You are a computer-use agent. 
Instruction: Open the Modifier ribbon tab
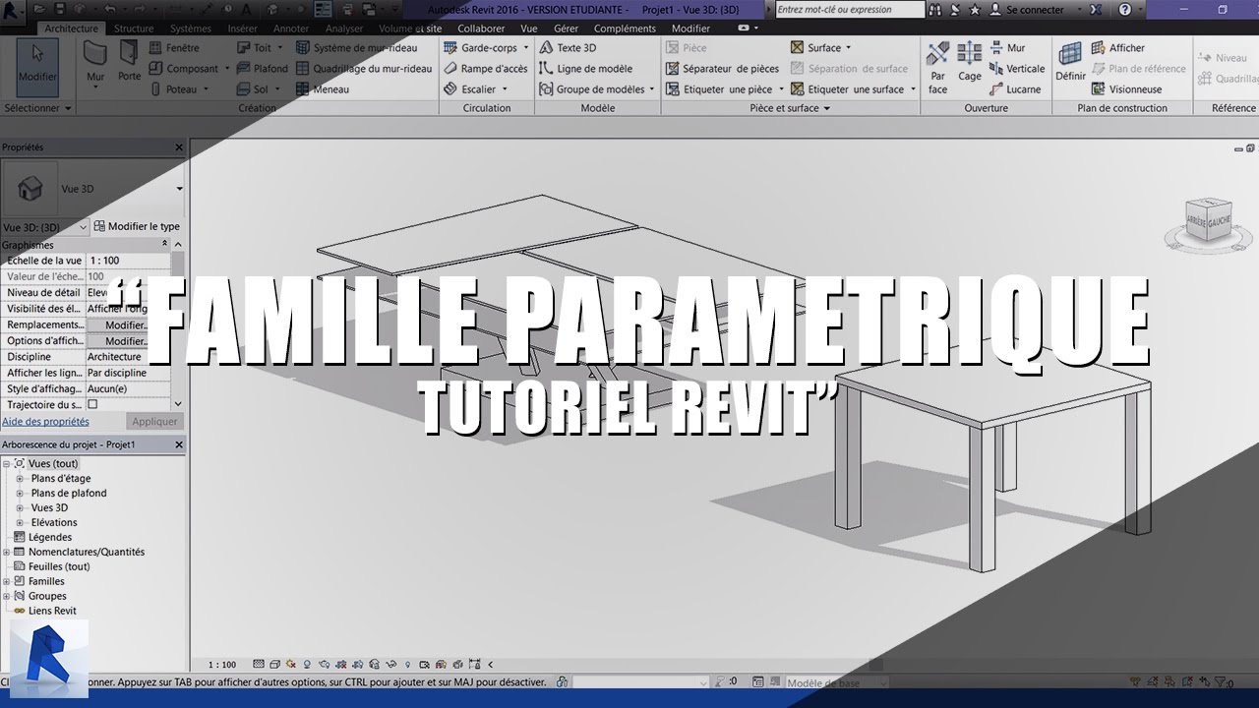(690, 29)
